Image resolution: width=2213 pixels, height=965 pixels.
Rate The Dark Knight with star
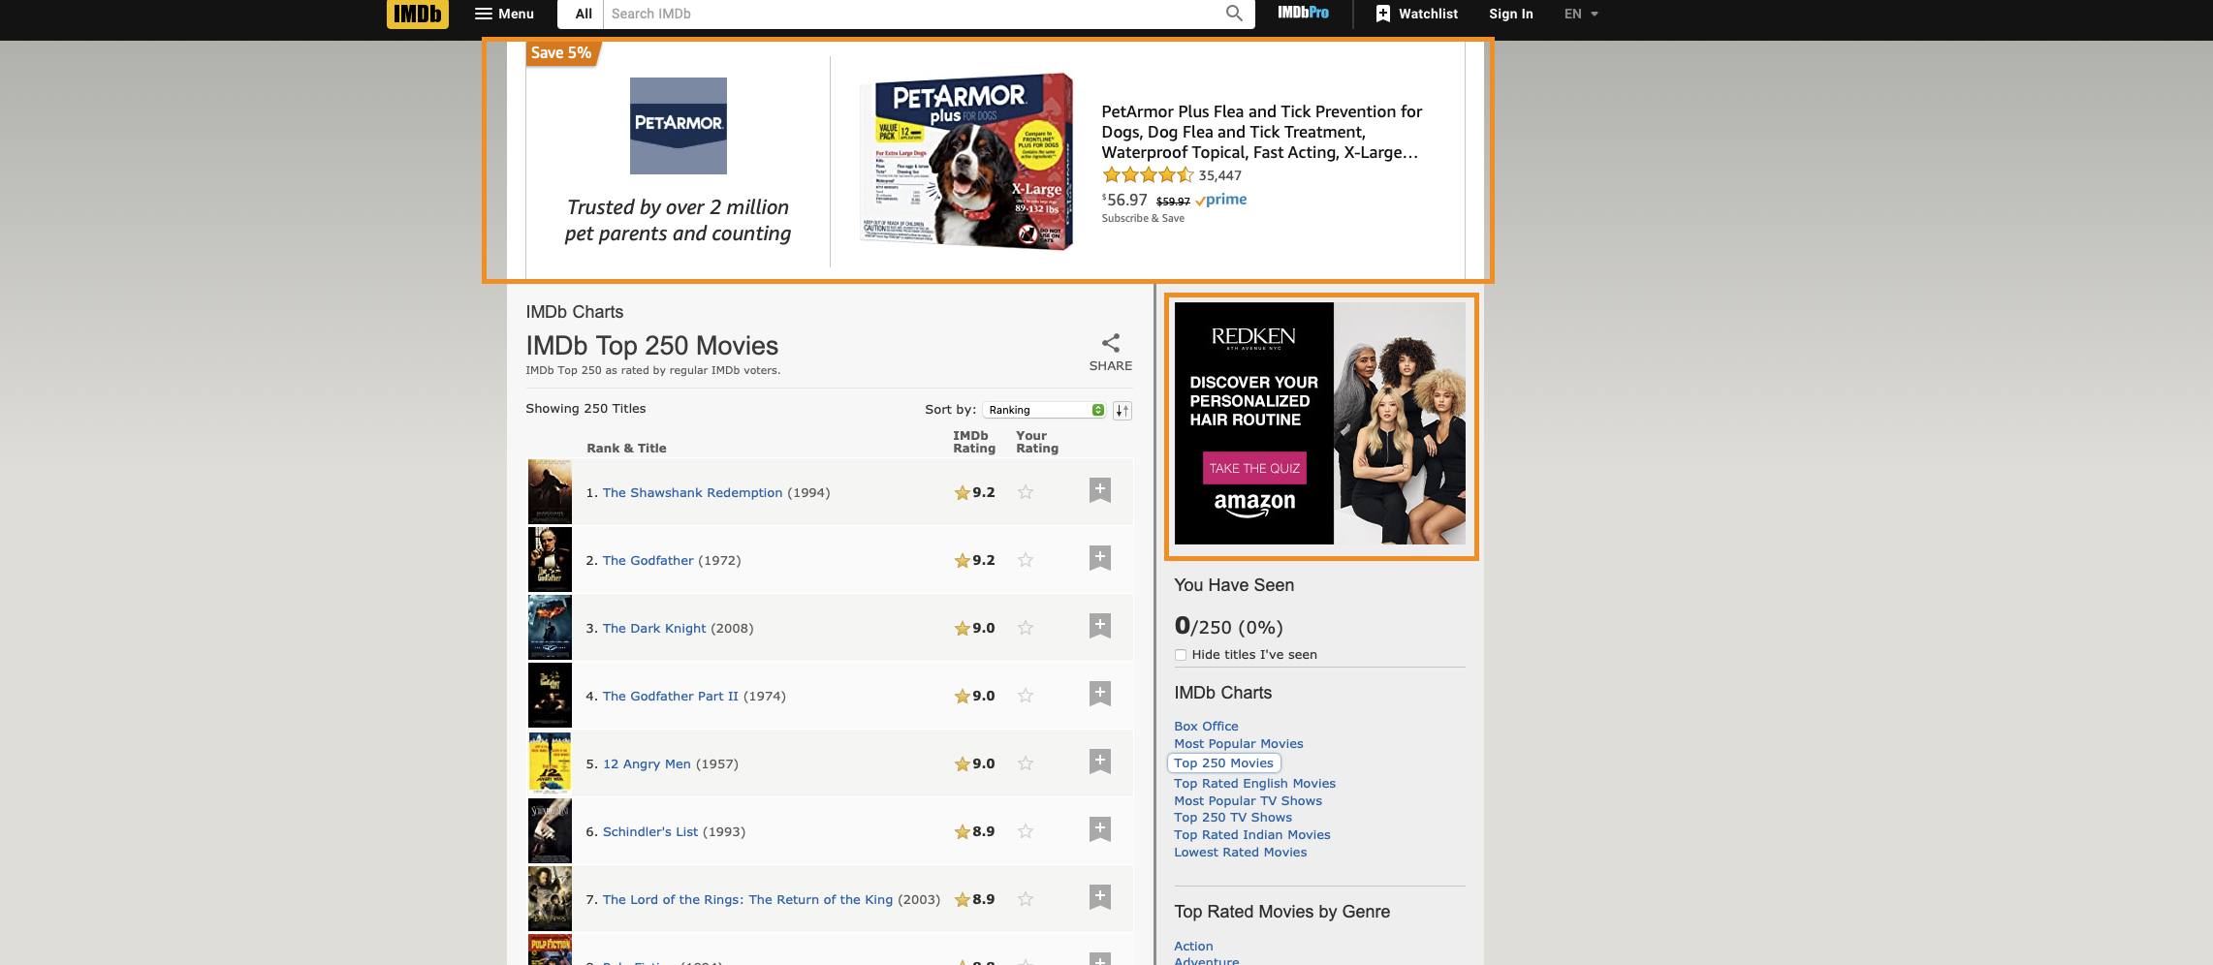pyautogui.click(x=1026, y=628)
